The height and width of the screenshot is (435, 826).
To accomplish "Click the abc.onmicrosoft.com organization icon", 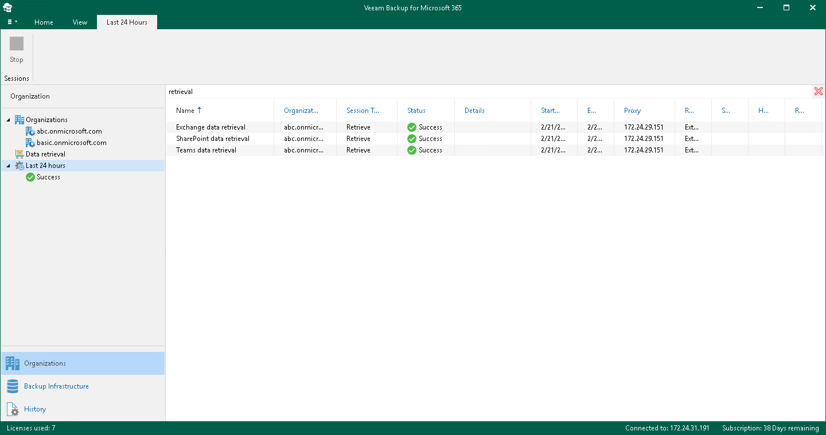I will (30, 131).
